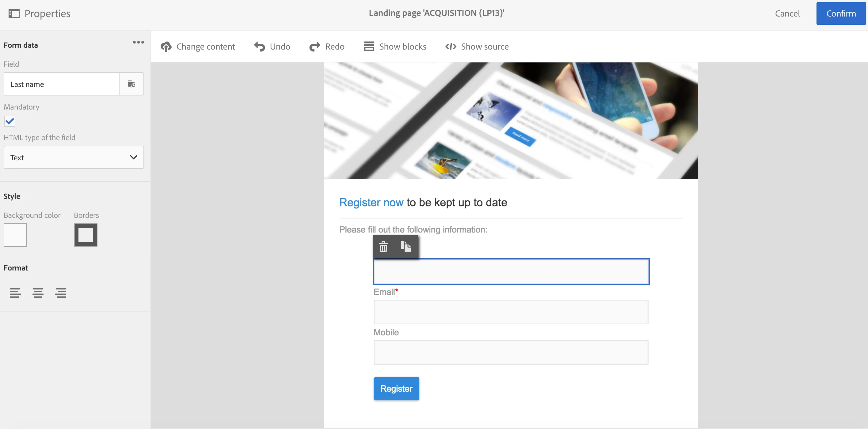Image resolution: width=868 pixels, height=429 pixels.
Task: Click the Cancel button
Action: click(x=787, y=13)
